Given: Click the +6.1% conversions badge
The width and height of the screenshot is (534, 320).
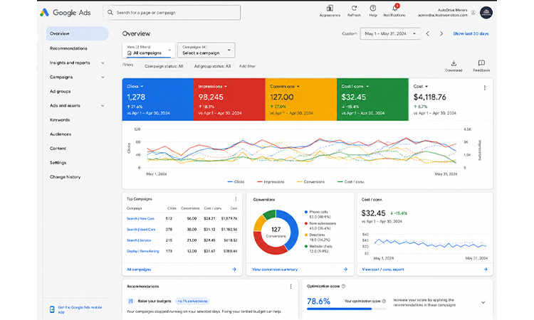Looking at the screenshot, I should (192, 301).
